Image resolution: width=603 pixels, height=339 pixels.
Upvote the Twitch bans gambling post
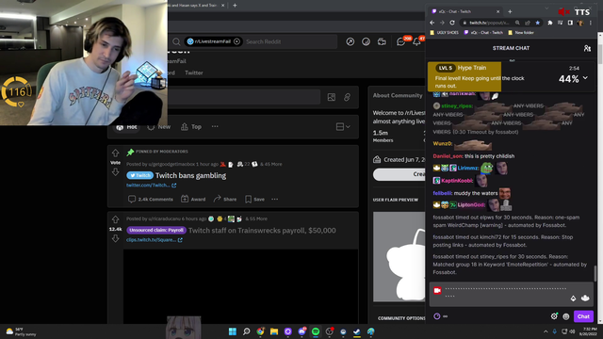pos(115,153)
